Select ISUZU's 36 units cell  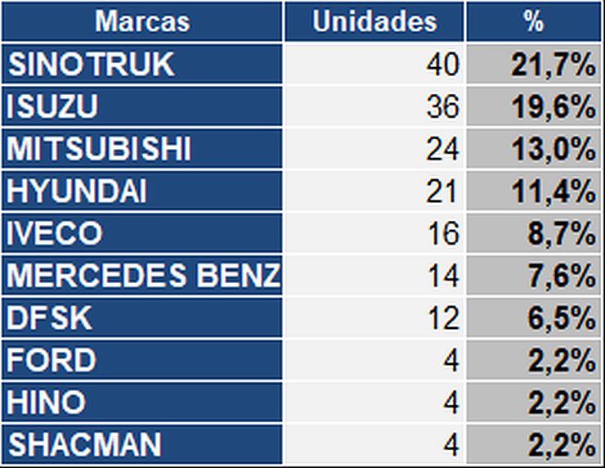tap(442, 107)
